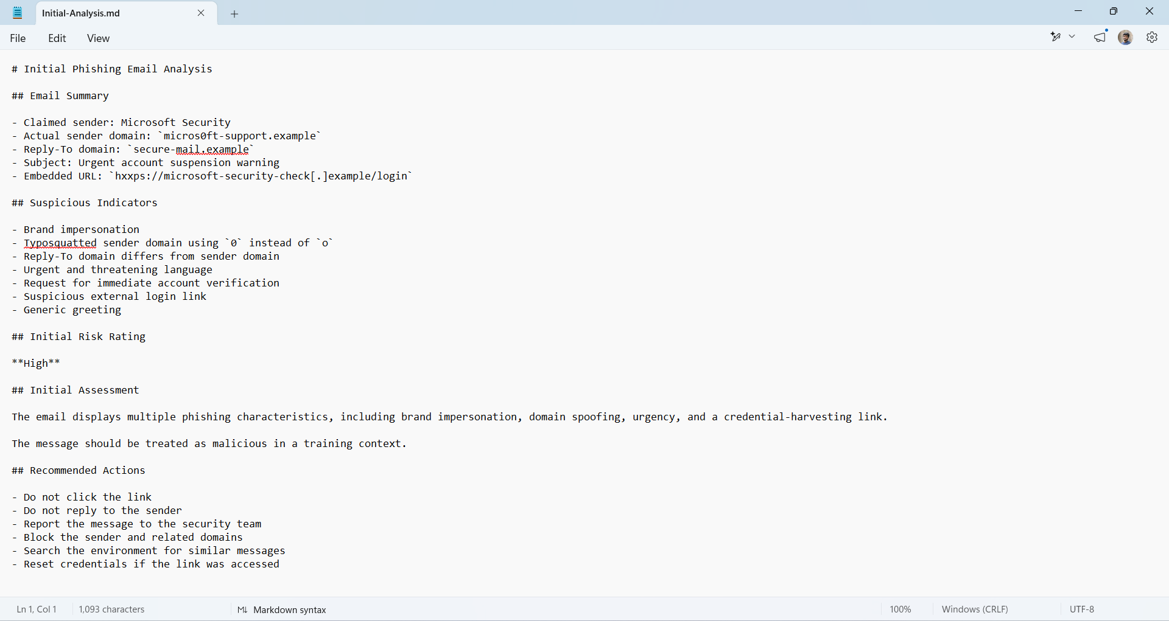The width and height of the screenshot is (1169, 621).
Task: Minimize the Notepad window
Action: (x=1078, y=11)
